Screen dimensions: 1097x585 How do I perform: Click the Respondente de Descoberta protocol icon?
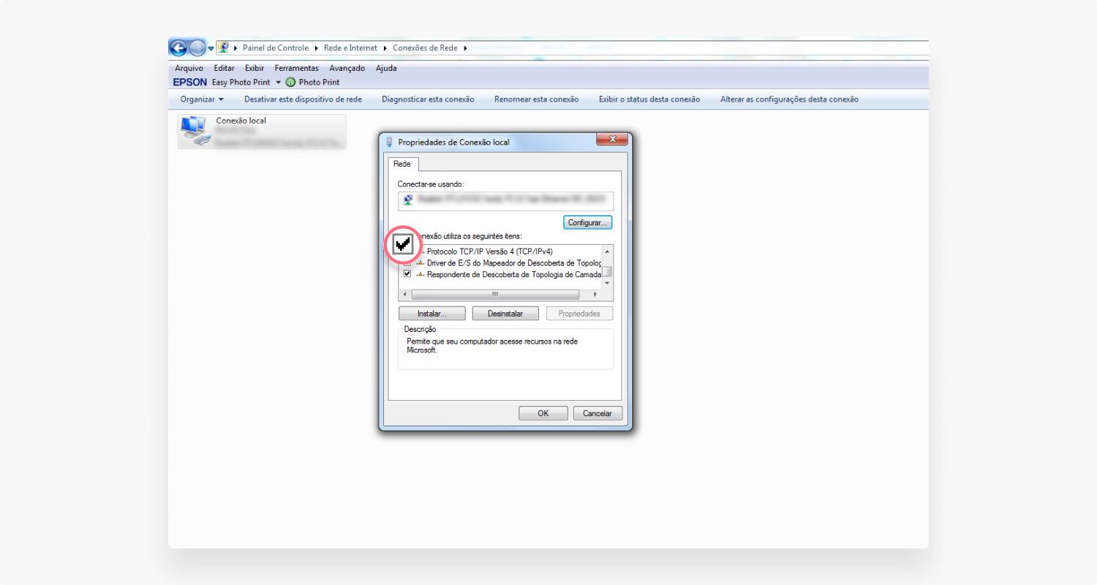tap(420, 275)
